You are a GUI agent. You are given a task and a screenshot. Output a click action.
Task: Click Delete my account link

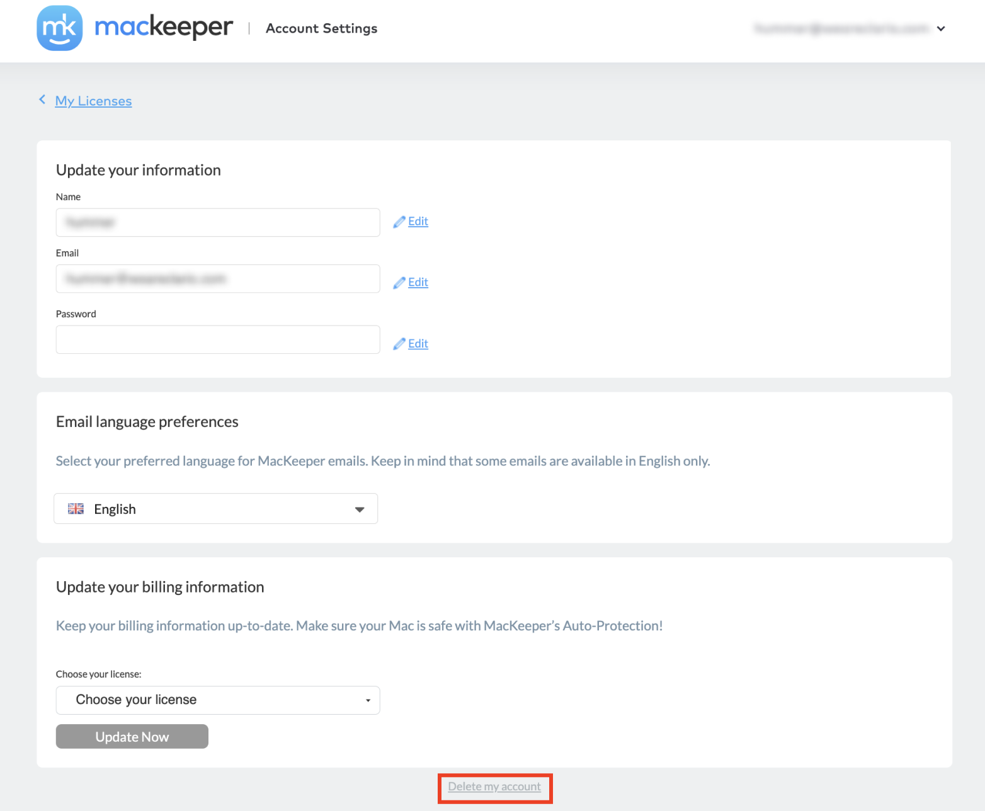494,787
